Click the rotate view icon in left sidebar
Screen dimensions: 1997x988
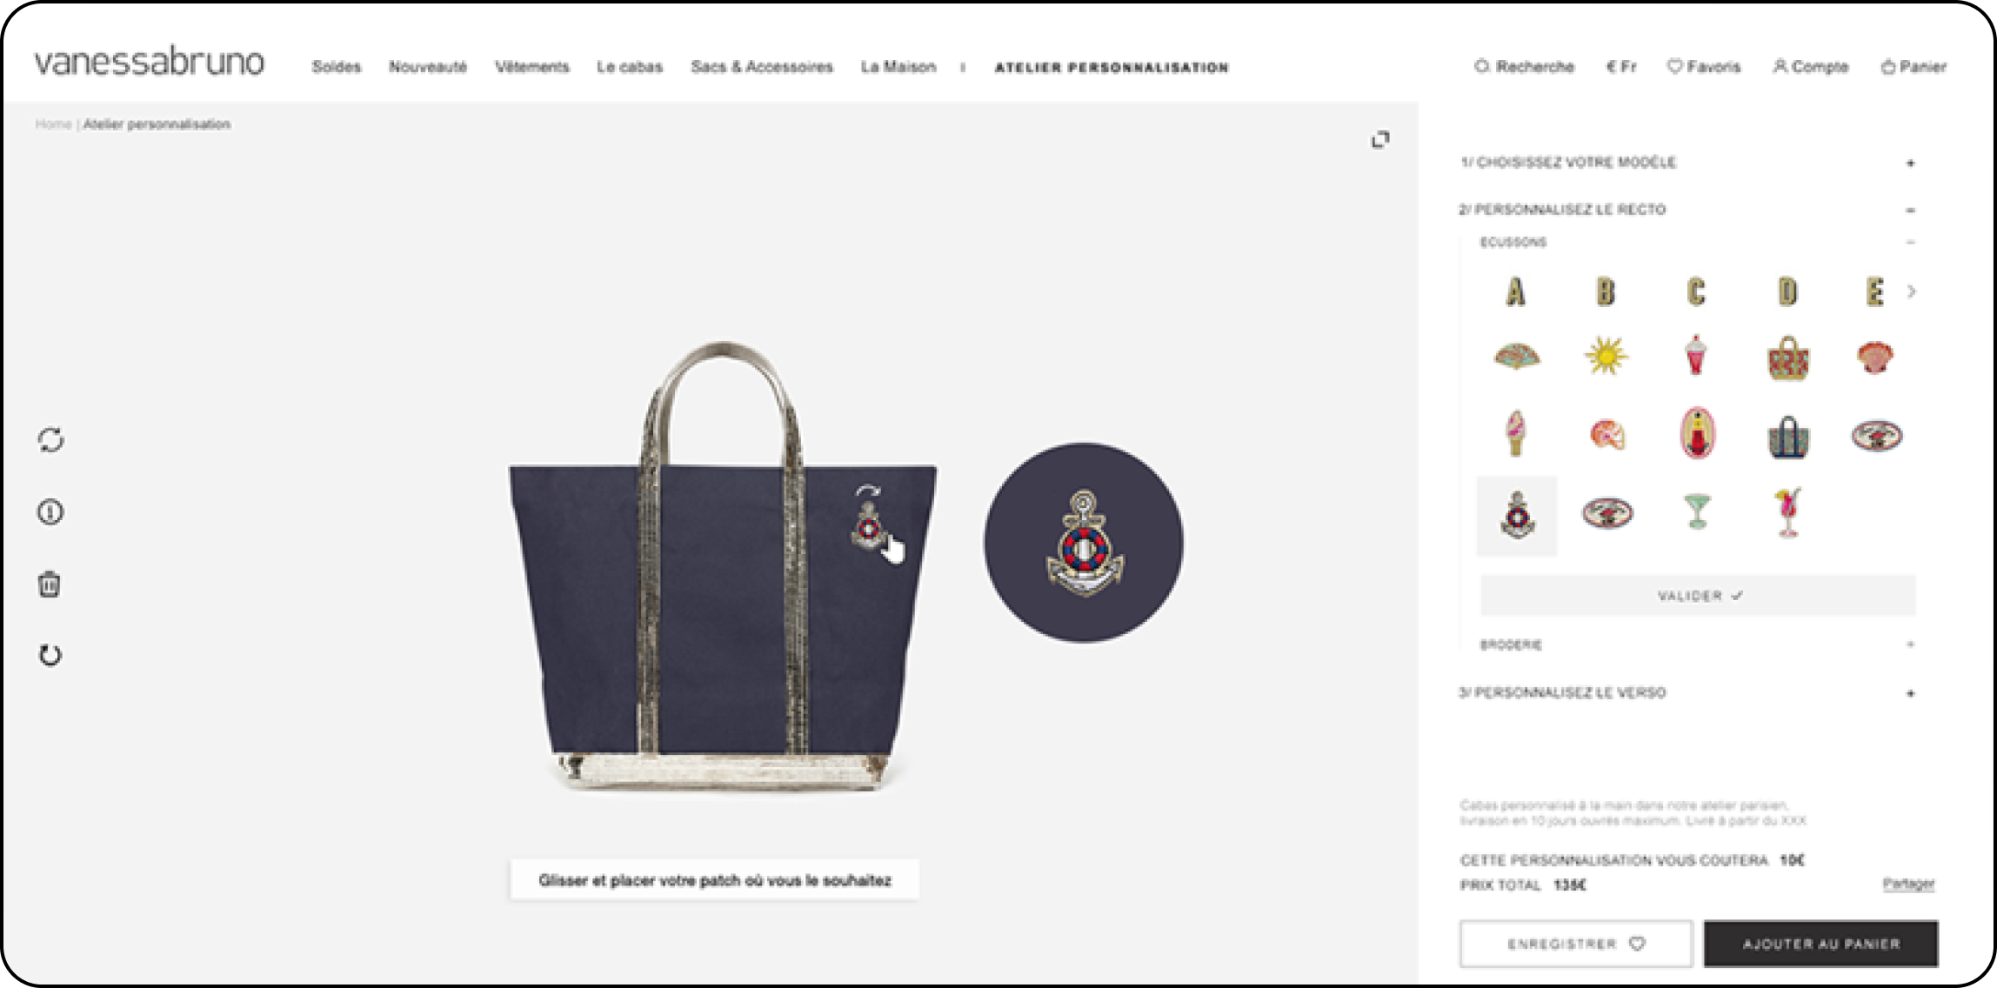pyautogui.click(x=50, y=440)
